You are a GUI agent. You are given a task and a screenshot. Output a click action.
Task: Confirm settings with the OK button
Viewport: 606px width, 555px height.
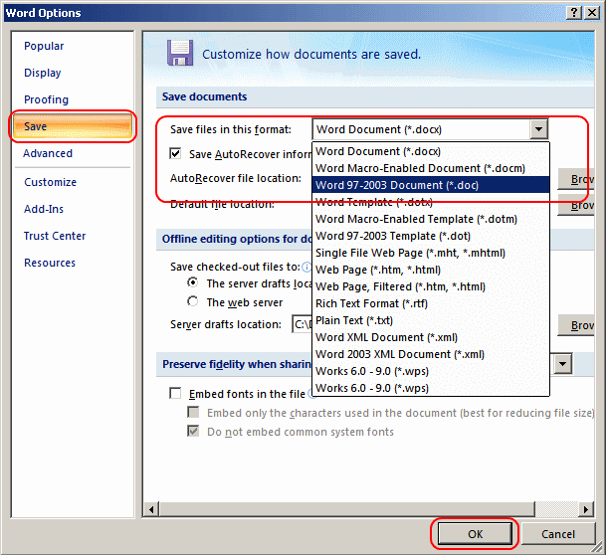click(475, 534)
